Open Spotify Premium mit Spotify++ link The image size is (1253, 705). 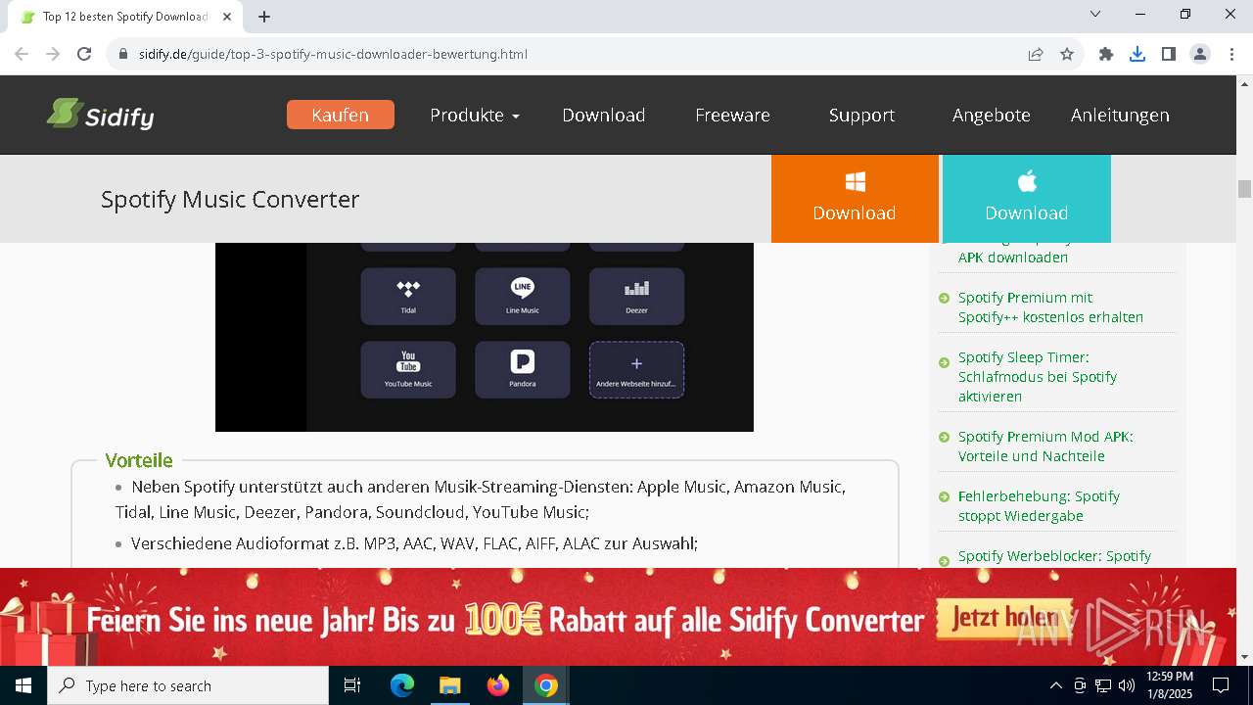1050,307
